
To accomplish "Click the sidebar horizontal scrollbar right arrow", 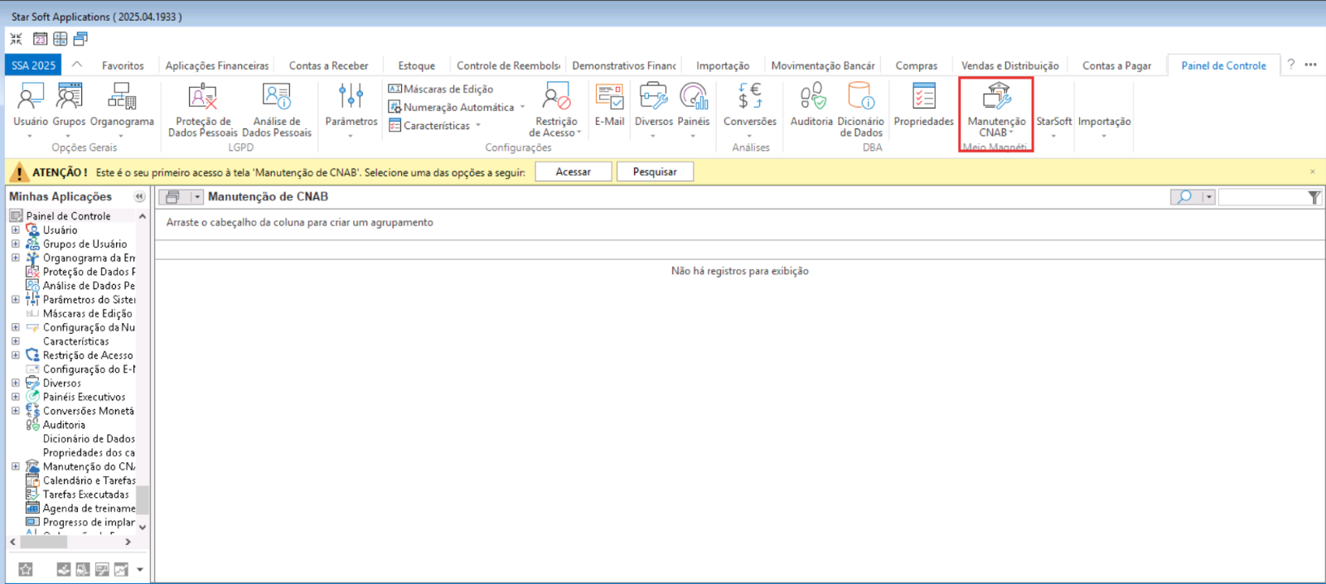I will click(128, 542).
